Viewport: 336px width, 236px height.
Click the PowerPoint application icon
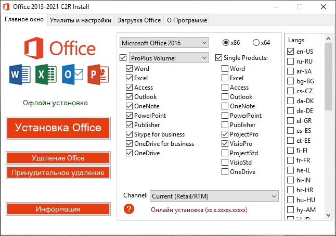pos(97,75)
